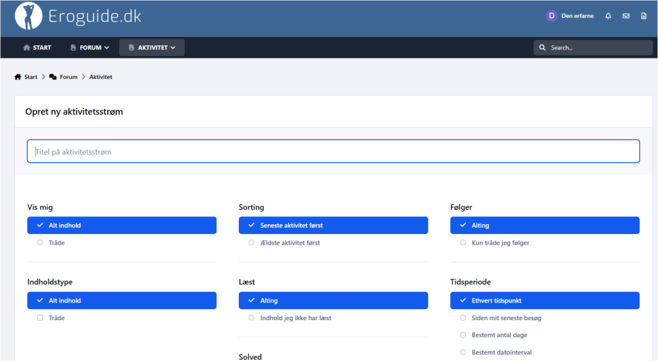Go to Forum breadcrumb link
The height and width of the screenshot is (361, 658).
(x=68, y=77)
